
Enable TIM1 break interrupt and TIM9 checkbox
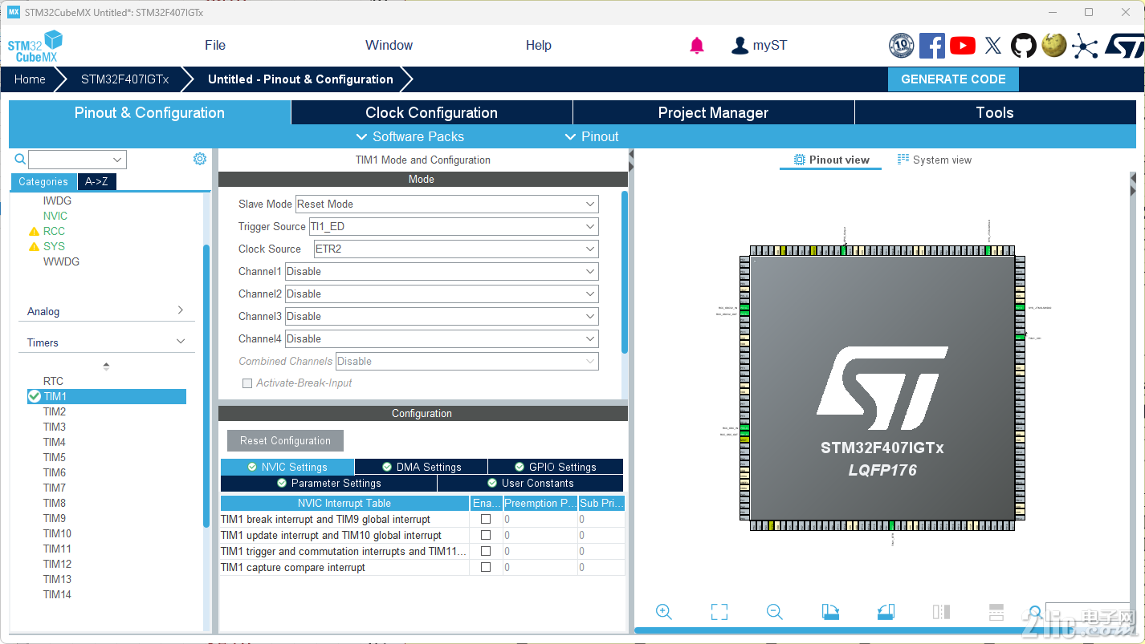(486, 519)
